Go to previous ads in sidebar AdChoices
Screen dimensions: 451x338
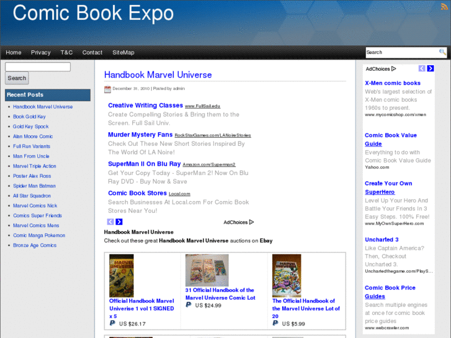pyautogui.click(x=422, y=68)
